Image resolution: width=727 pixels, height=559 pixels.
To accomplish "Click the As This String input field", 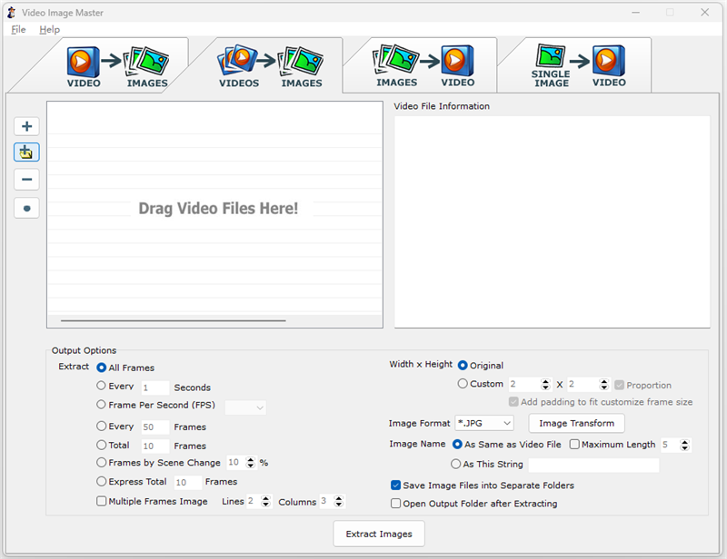I will point(595,465).
